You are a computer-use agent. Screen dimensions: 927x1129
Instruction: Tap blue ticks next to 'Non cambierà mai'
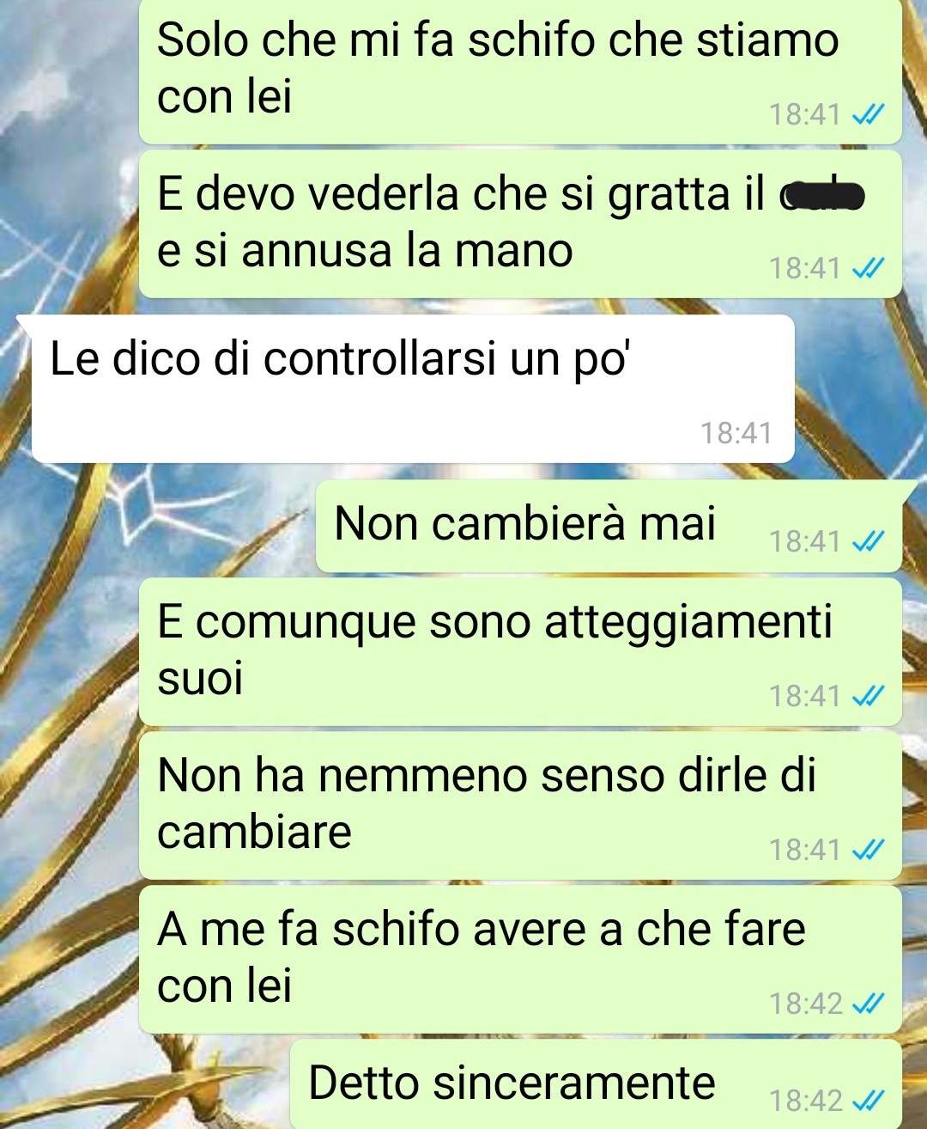click(868, 541)
